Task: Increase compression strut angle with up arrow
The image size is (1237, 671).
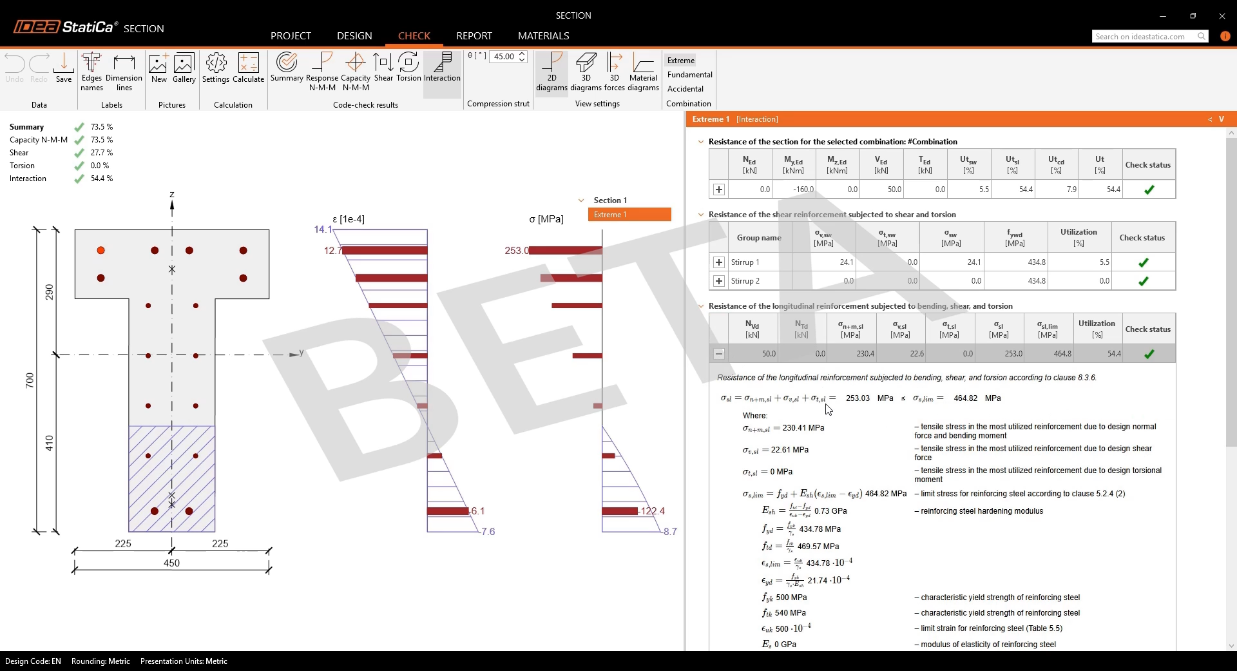Action: pyautogui.click(x=523, y=53)
